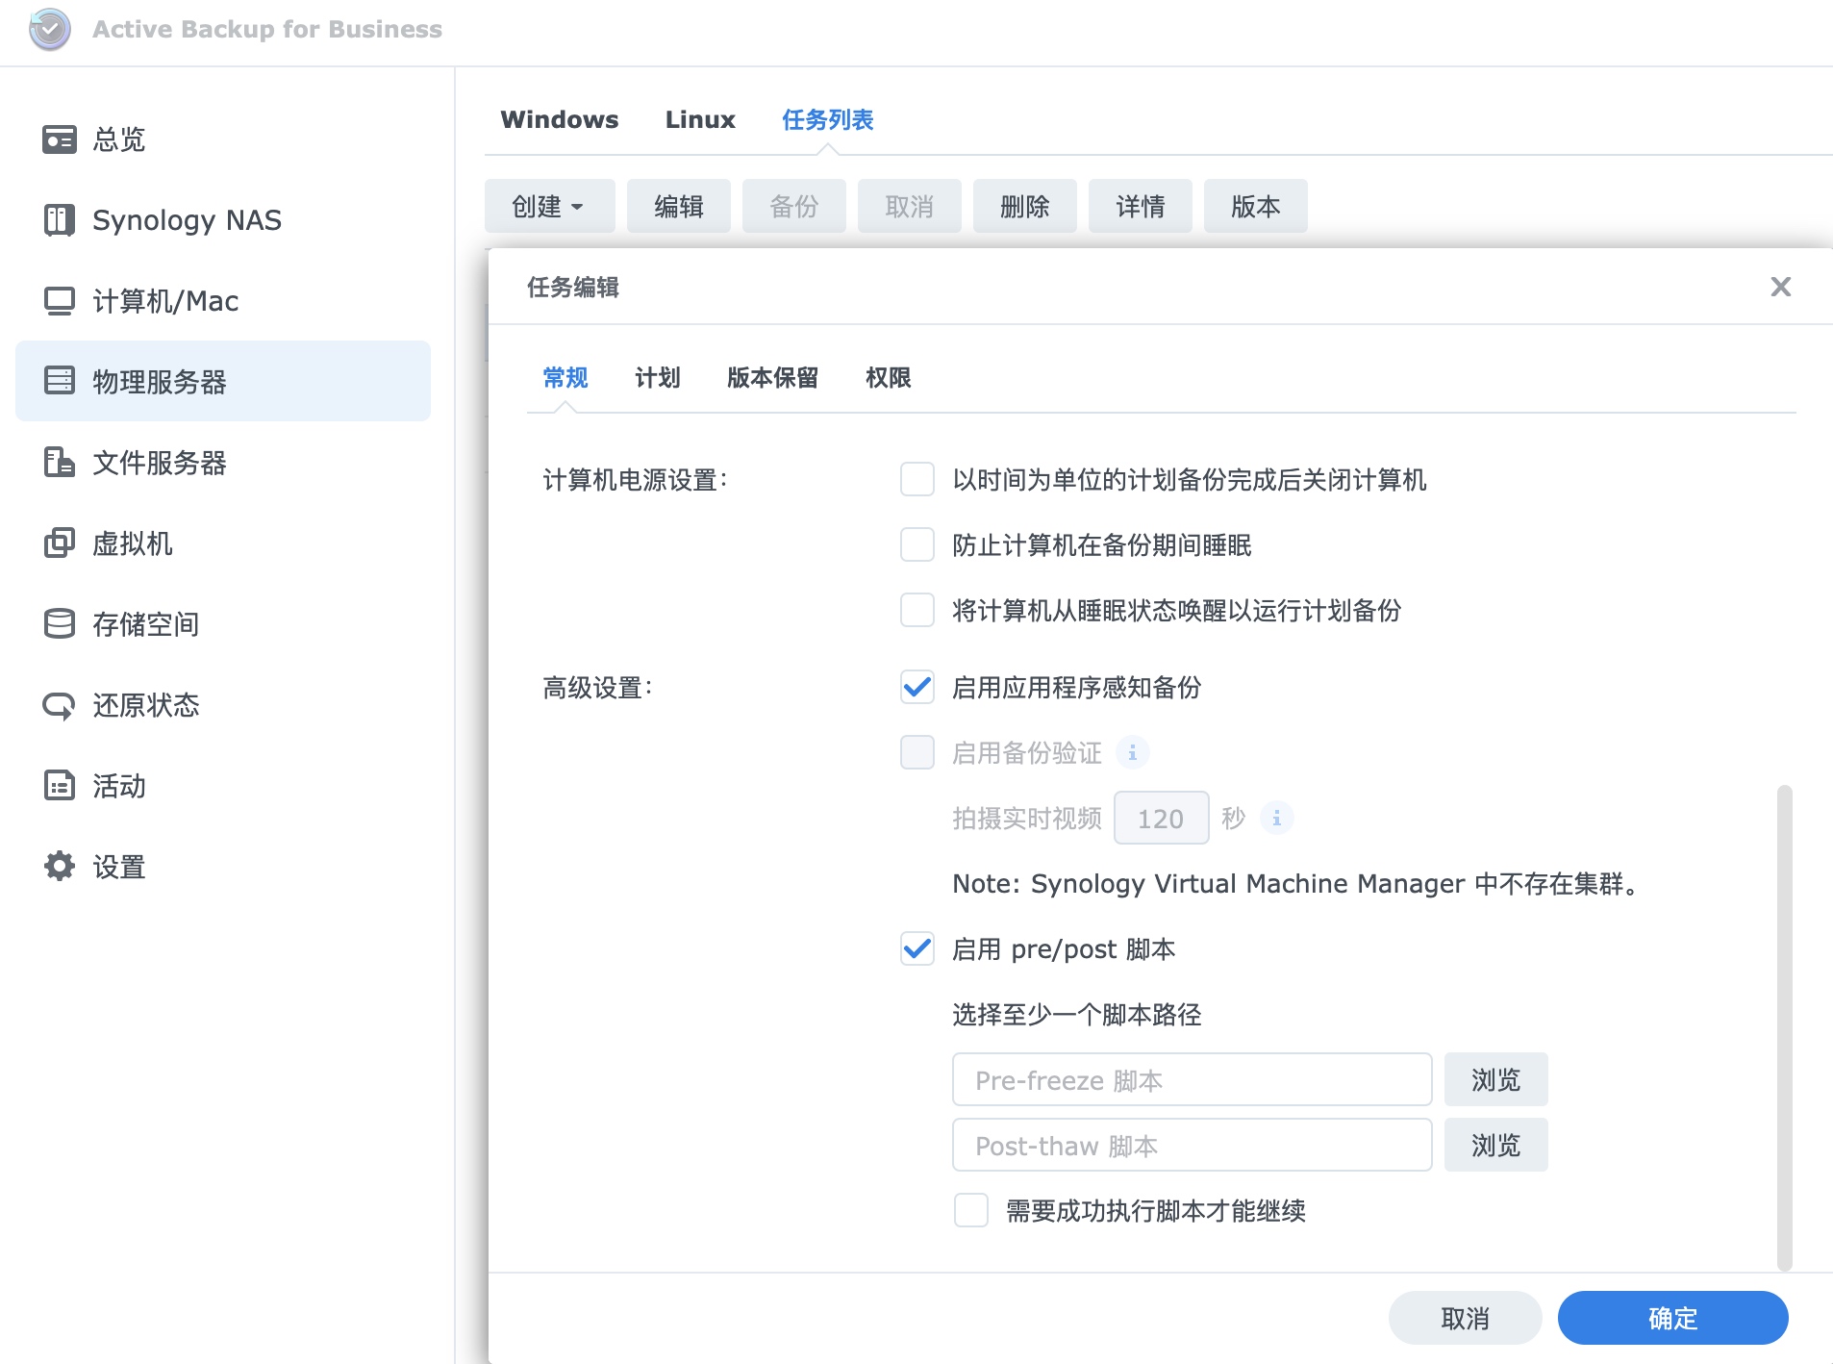
Task: Select the 虚拟机 virtual machine icon
Action: [60, 543]
